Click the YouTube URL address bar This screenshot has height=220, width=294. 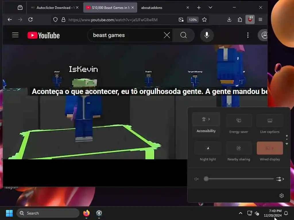click(x=113, y=20)
